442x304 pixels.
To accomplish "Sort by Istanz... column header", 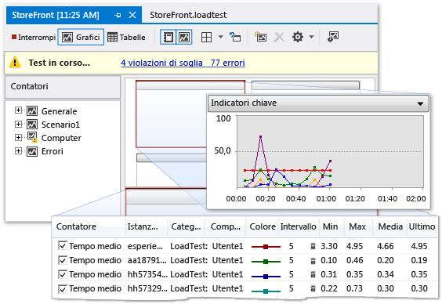I will pos(143,226).
